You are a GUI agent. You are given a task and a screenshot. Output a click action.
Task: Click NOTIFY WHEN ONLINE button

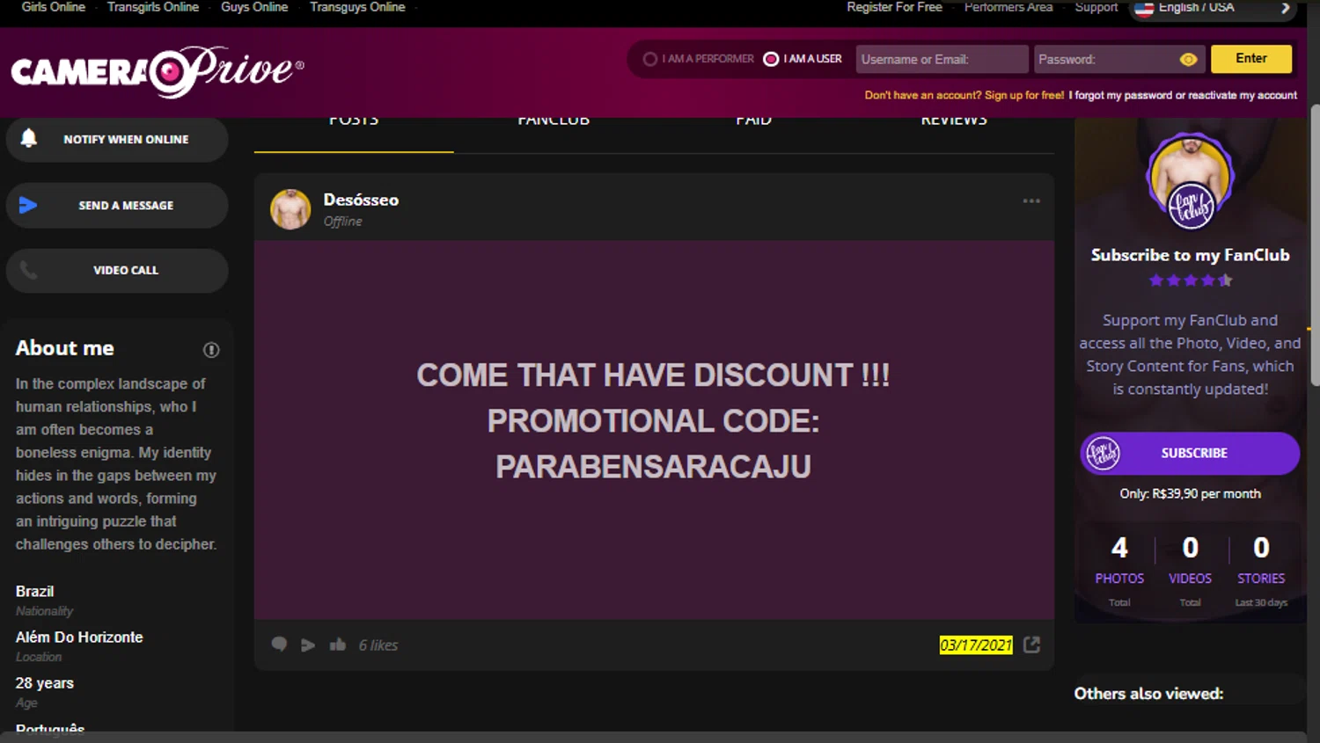[x=117, y=139]
